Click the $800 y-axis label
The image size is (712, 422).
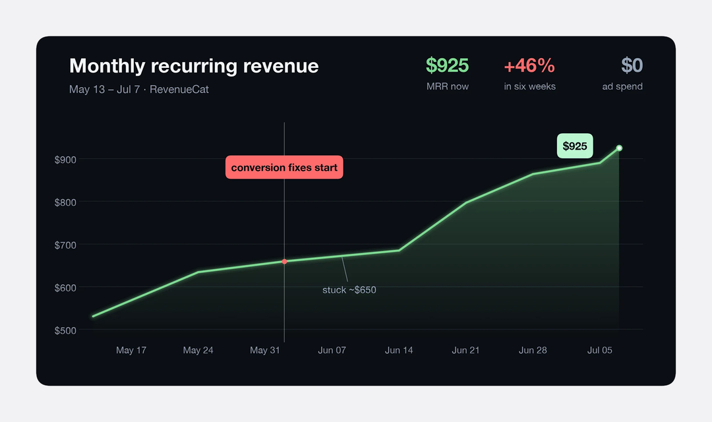coord(65,202)
